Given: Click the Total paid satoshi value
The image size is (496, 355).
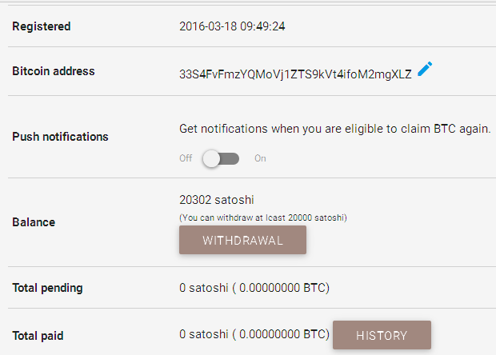Looking at the screenshot, I should pos(254,334).
